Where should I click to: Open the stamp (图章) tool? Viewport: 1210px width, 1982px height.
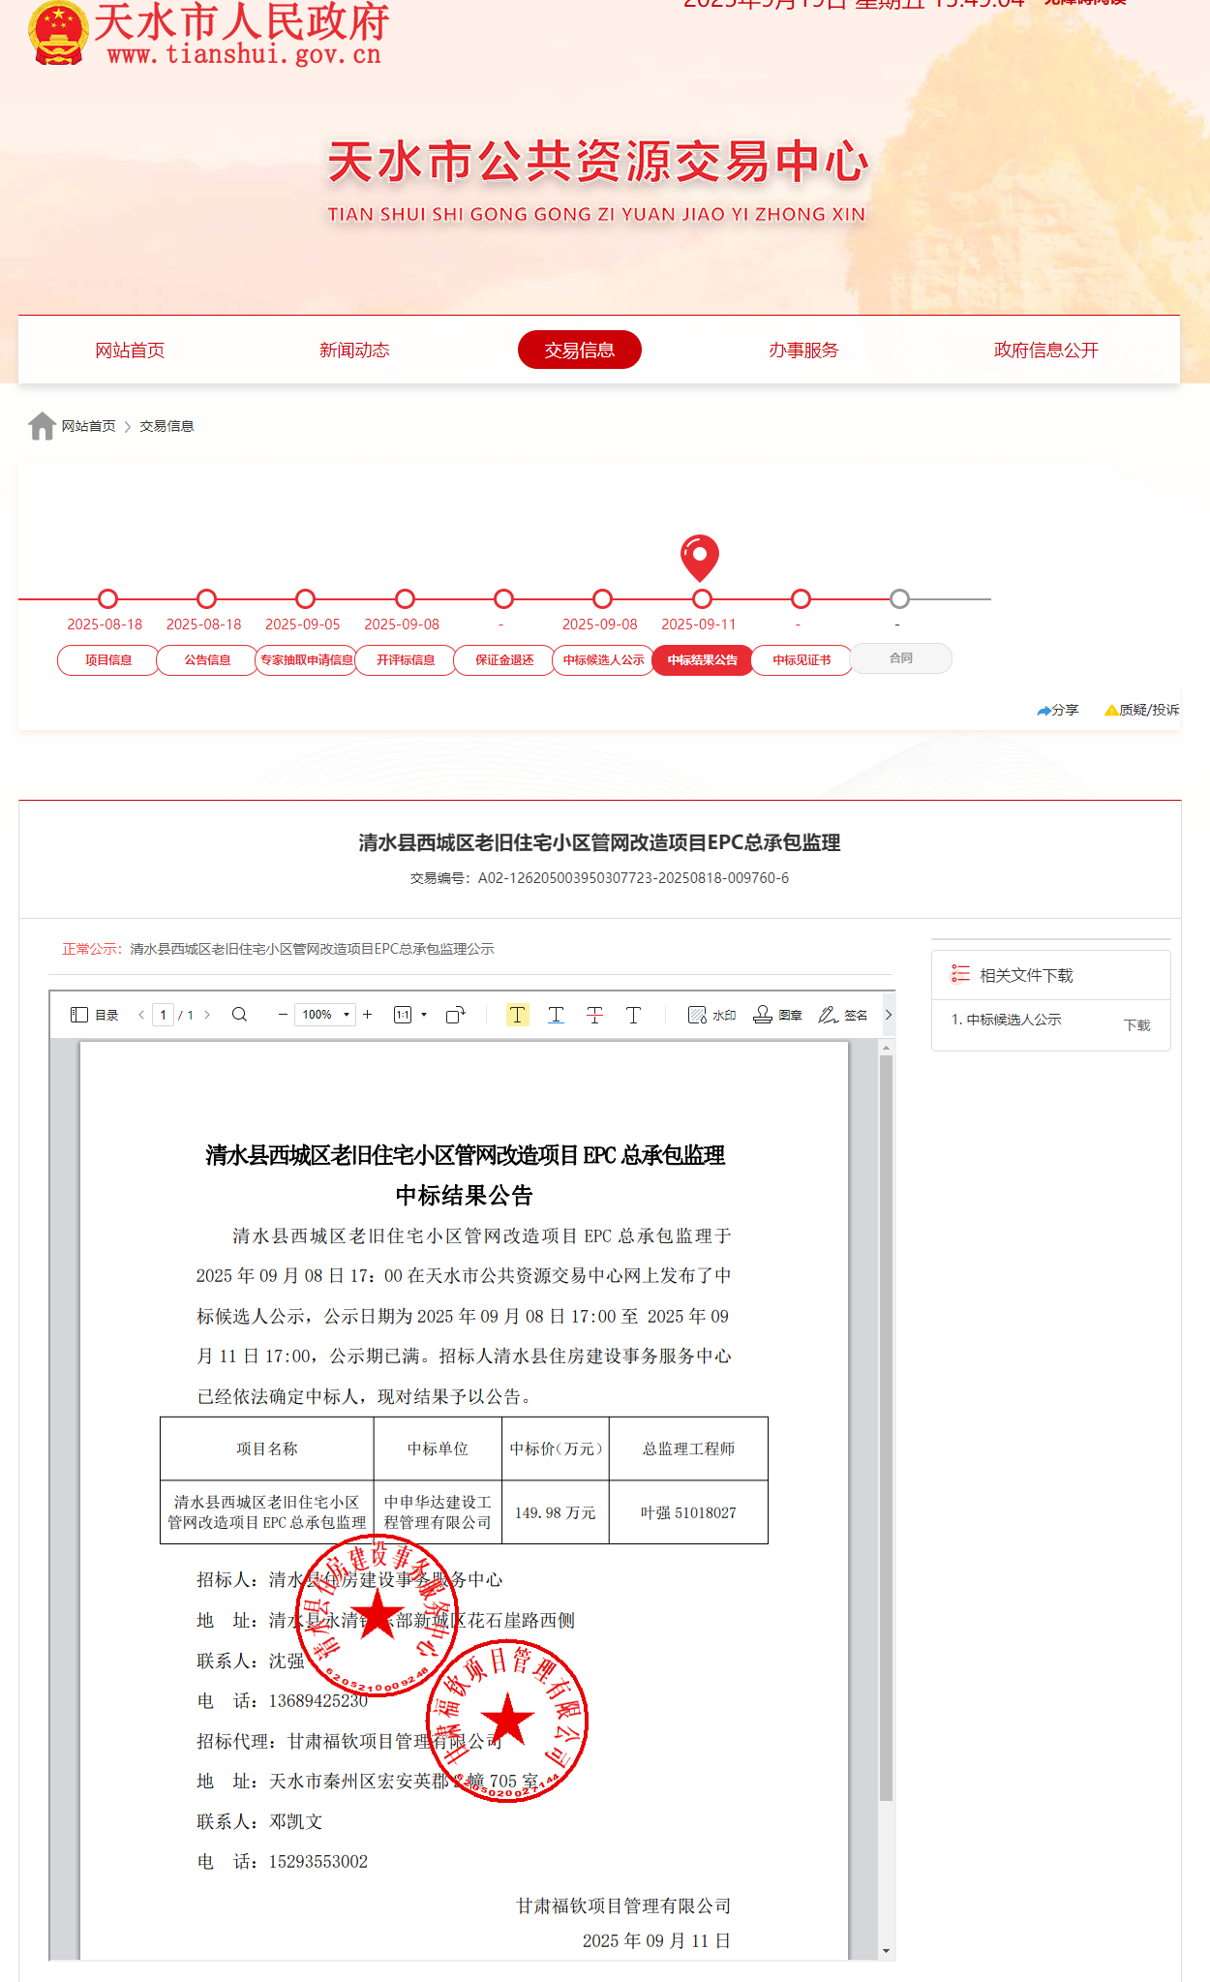(x=777, y=1015)
